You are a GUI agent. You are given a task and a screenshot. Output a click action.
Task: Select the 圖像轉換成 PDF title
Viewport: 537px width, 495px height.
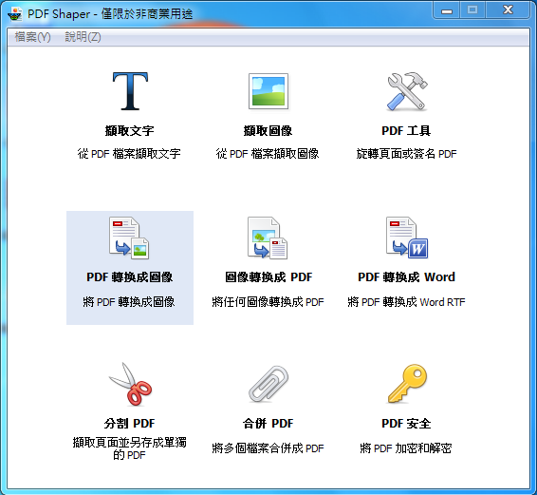[268, 277]
